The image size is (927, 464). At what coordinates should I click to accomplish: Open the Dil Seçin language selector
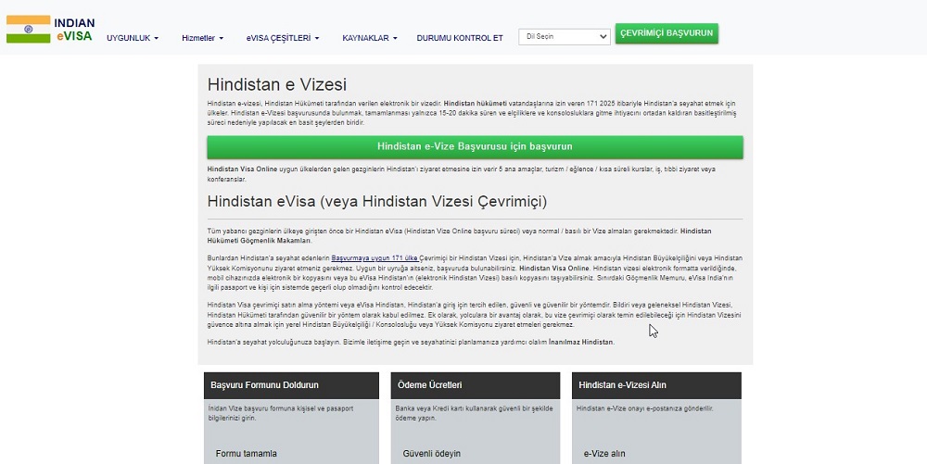tap(563, 37)
